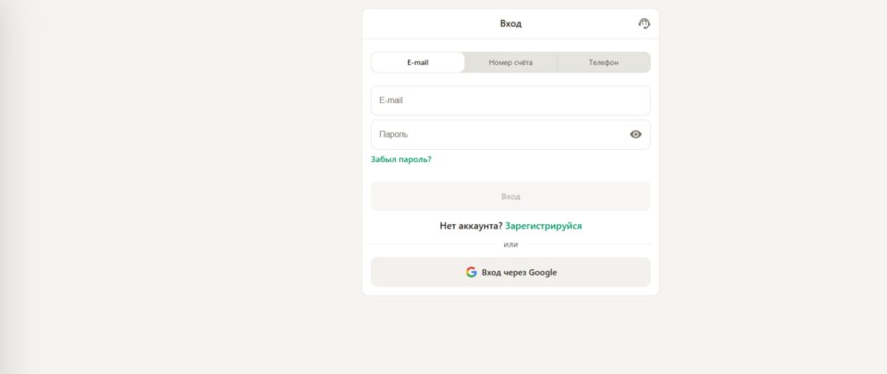This screenshot has height=374, width=887.
Task: Show password using the eye icon
Action: 636,134
